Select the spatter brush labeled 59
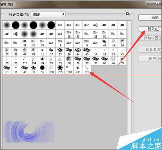This screenshot has height=150, width=162. pyautogui.click(x=33, y=52)
